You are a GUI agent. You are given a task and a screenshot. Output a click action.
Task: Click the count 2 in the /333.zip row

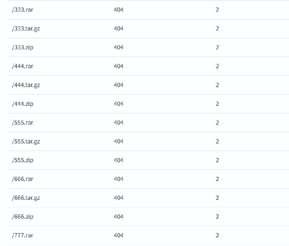pos(217,47)
